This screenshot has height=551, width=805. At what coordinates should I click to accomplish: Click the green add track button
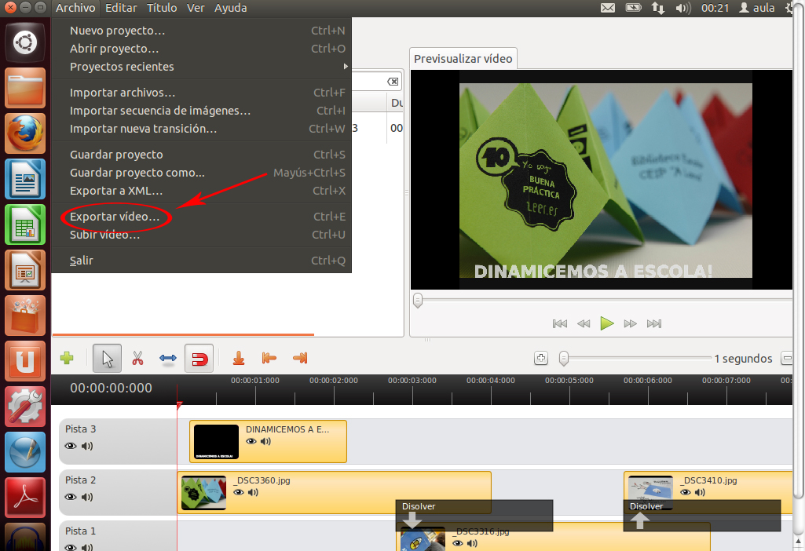[x=67, y=359]
